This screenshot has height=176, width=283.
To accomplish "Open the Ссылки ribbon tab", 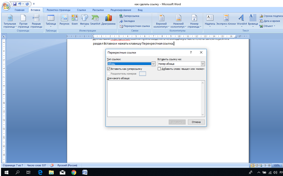I will pyautogui.click(x=81, y=10).
